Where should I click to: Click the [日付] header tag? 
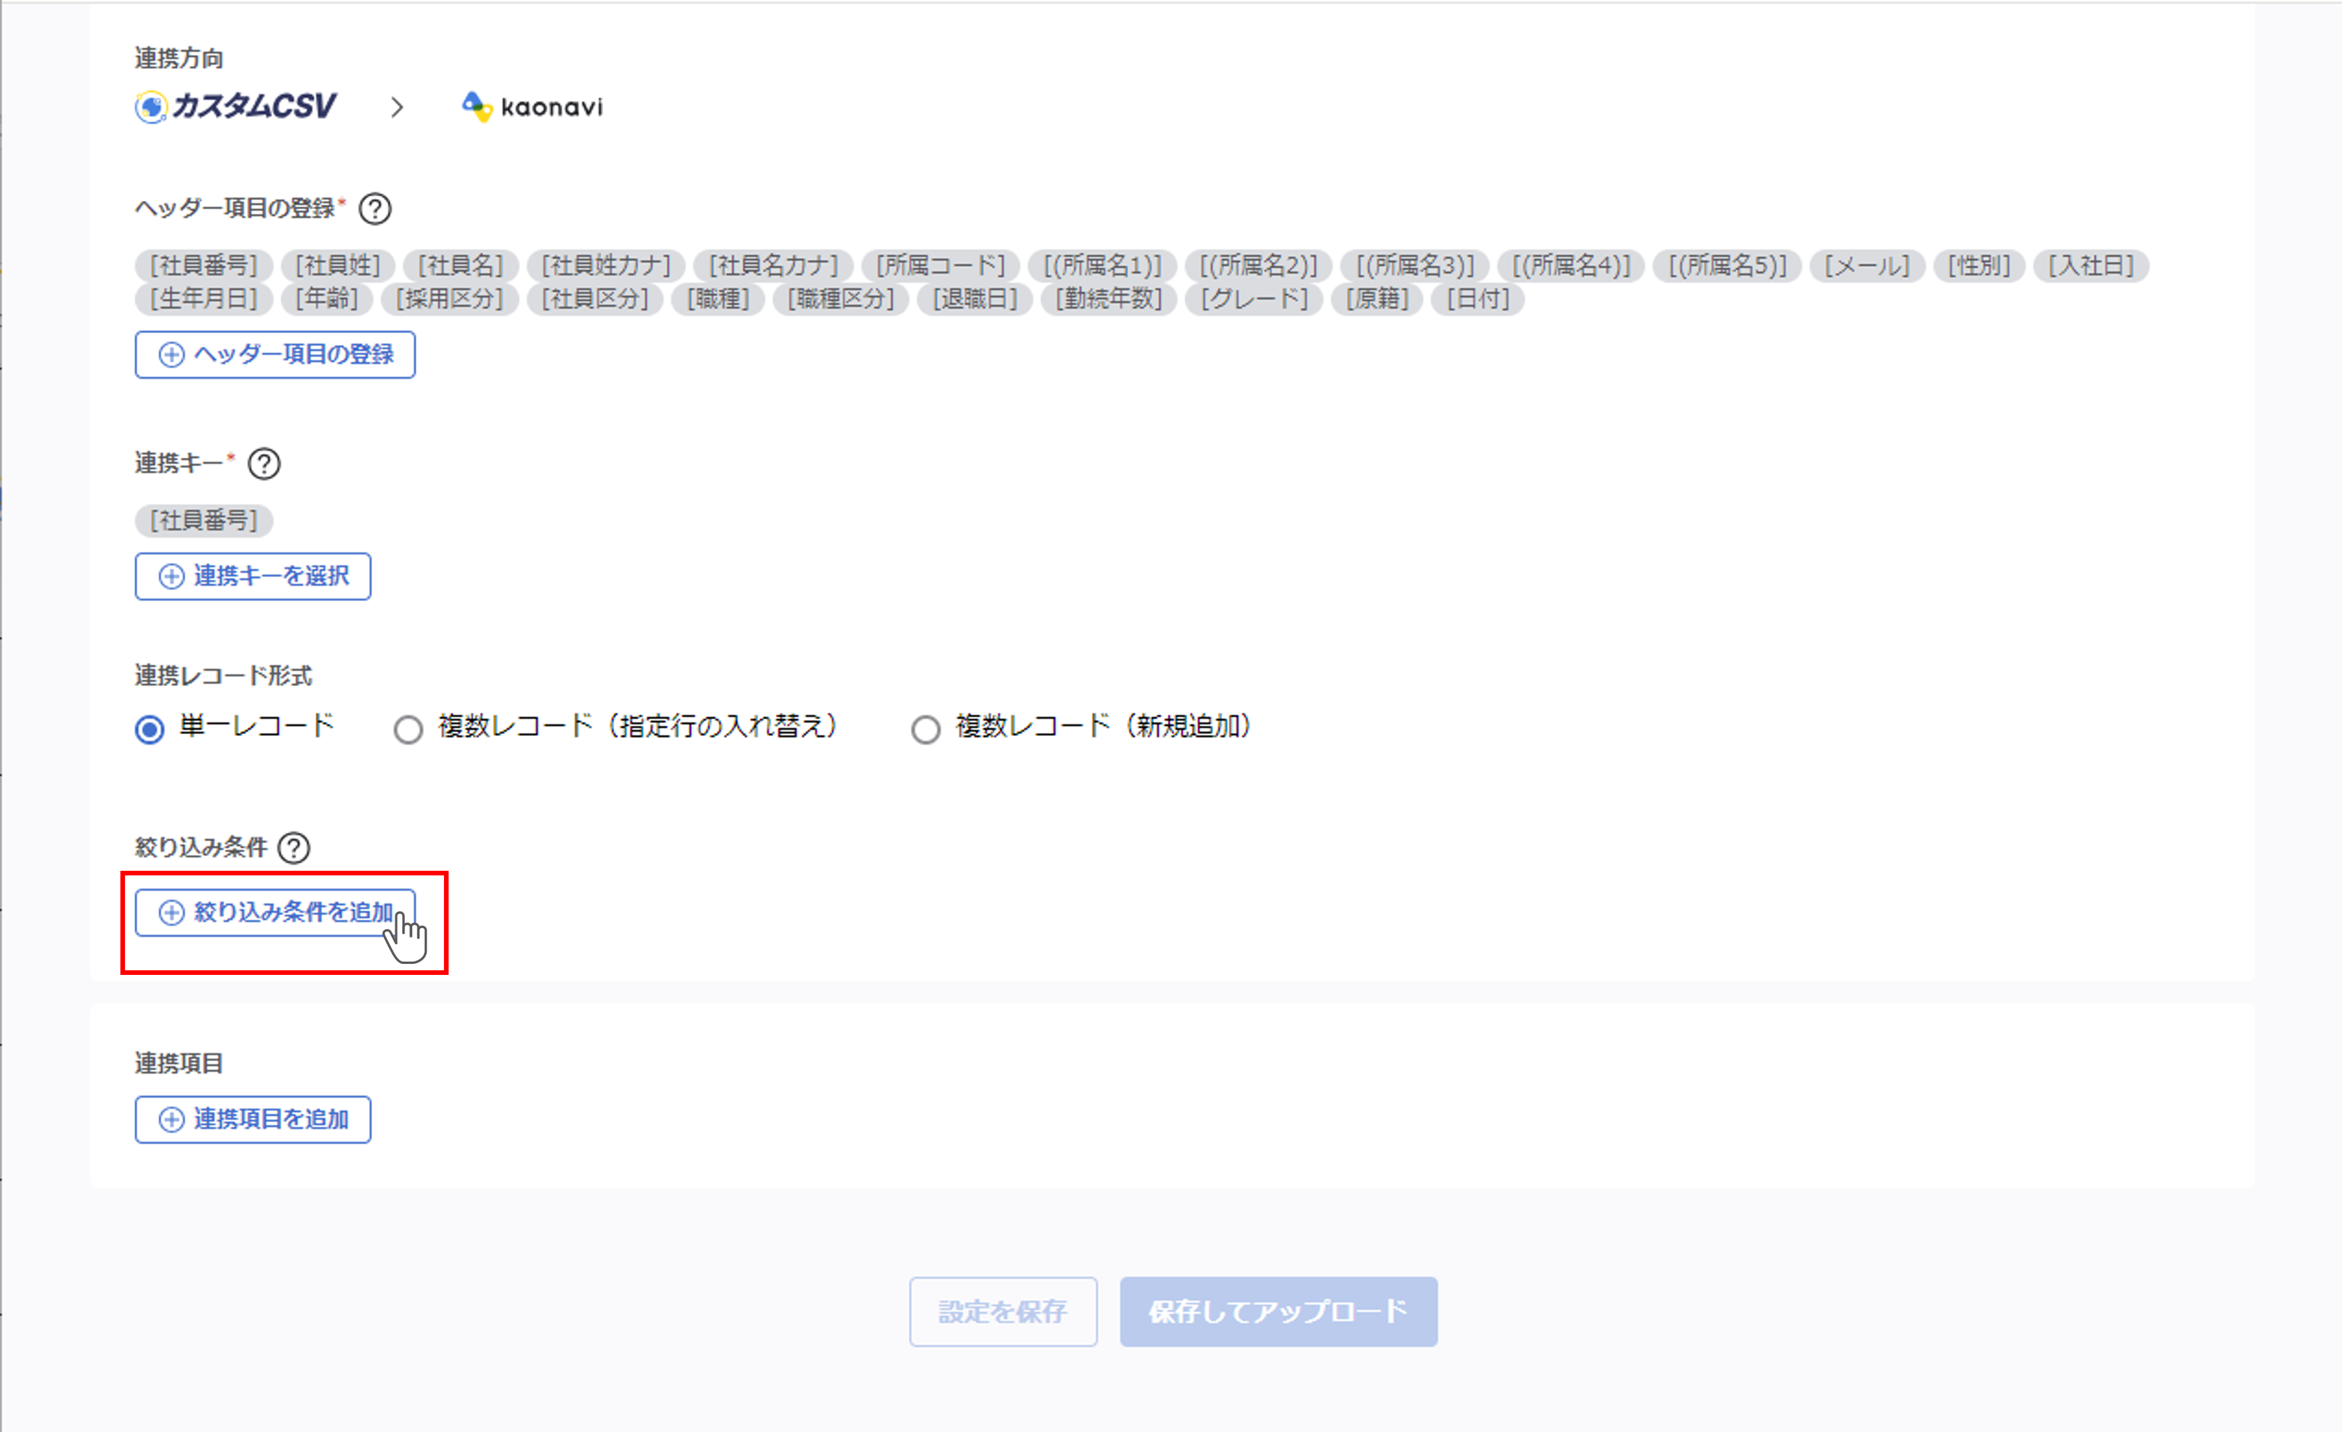pyautogui.click(x=1478, y=299)
